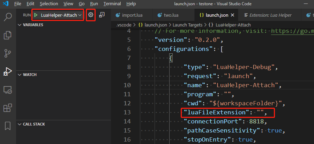Click line number 13 in gutter
This screenshot has width=314, height=144.
click(x=127, y=112)
